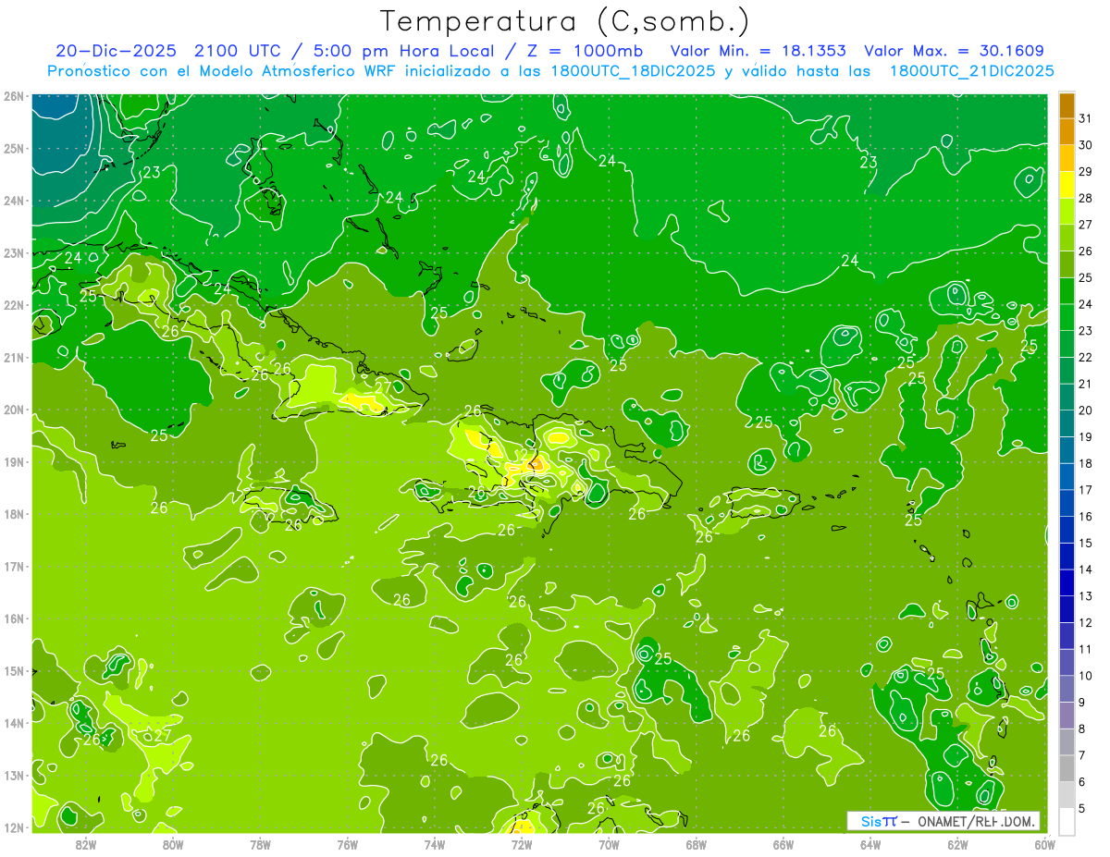Click the legend value 31
The image size is (1110, 857).
pyautogui.click(x=1085, y=118)
